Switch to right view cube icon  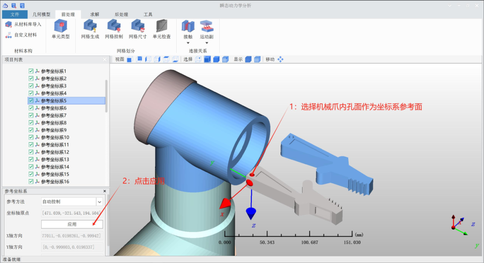point(157,59)
